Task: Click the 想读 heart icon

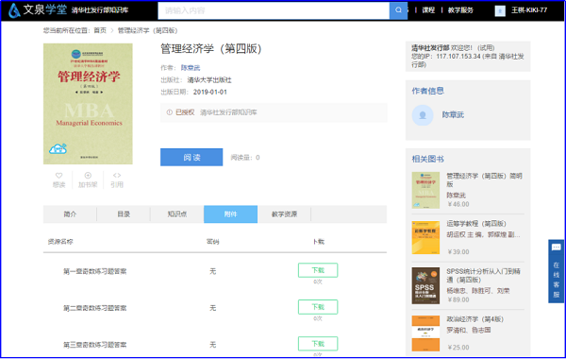Action: [58, 176]
